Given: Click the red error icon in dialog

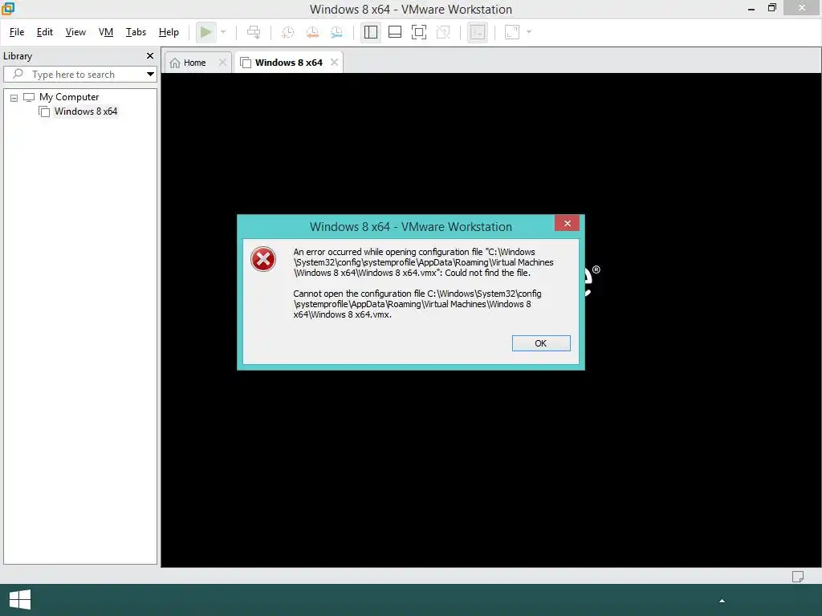Looking at the screenshot, I should tap(263, 259).
